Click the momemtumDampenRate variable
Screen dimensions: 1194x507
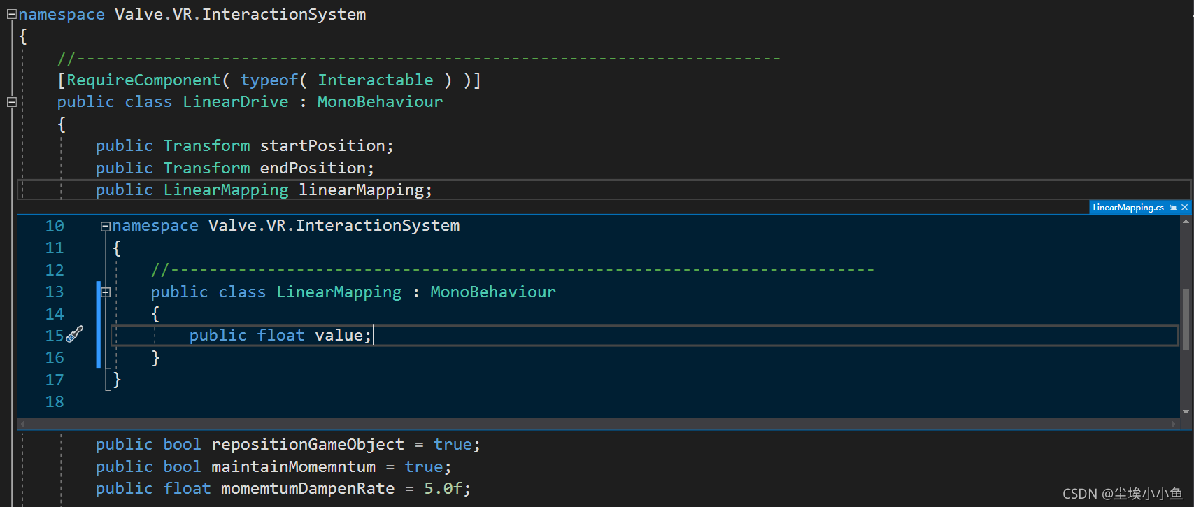[x=308, y=489]
